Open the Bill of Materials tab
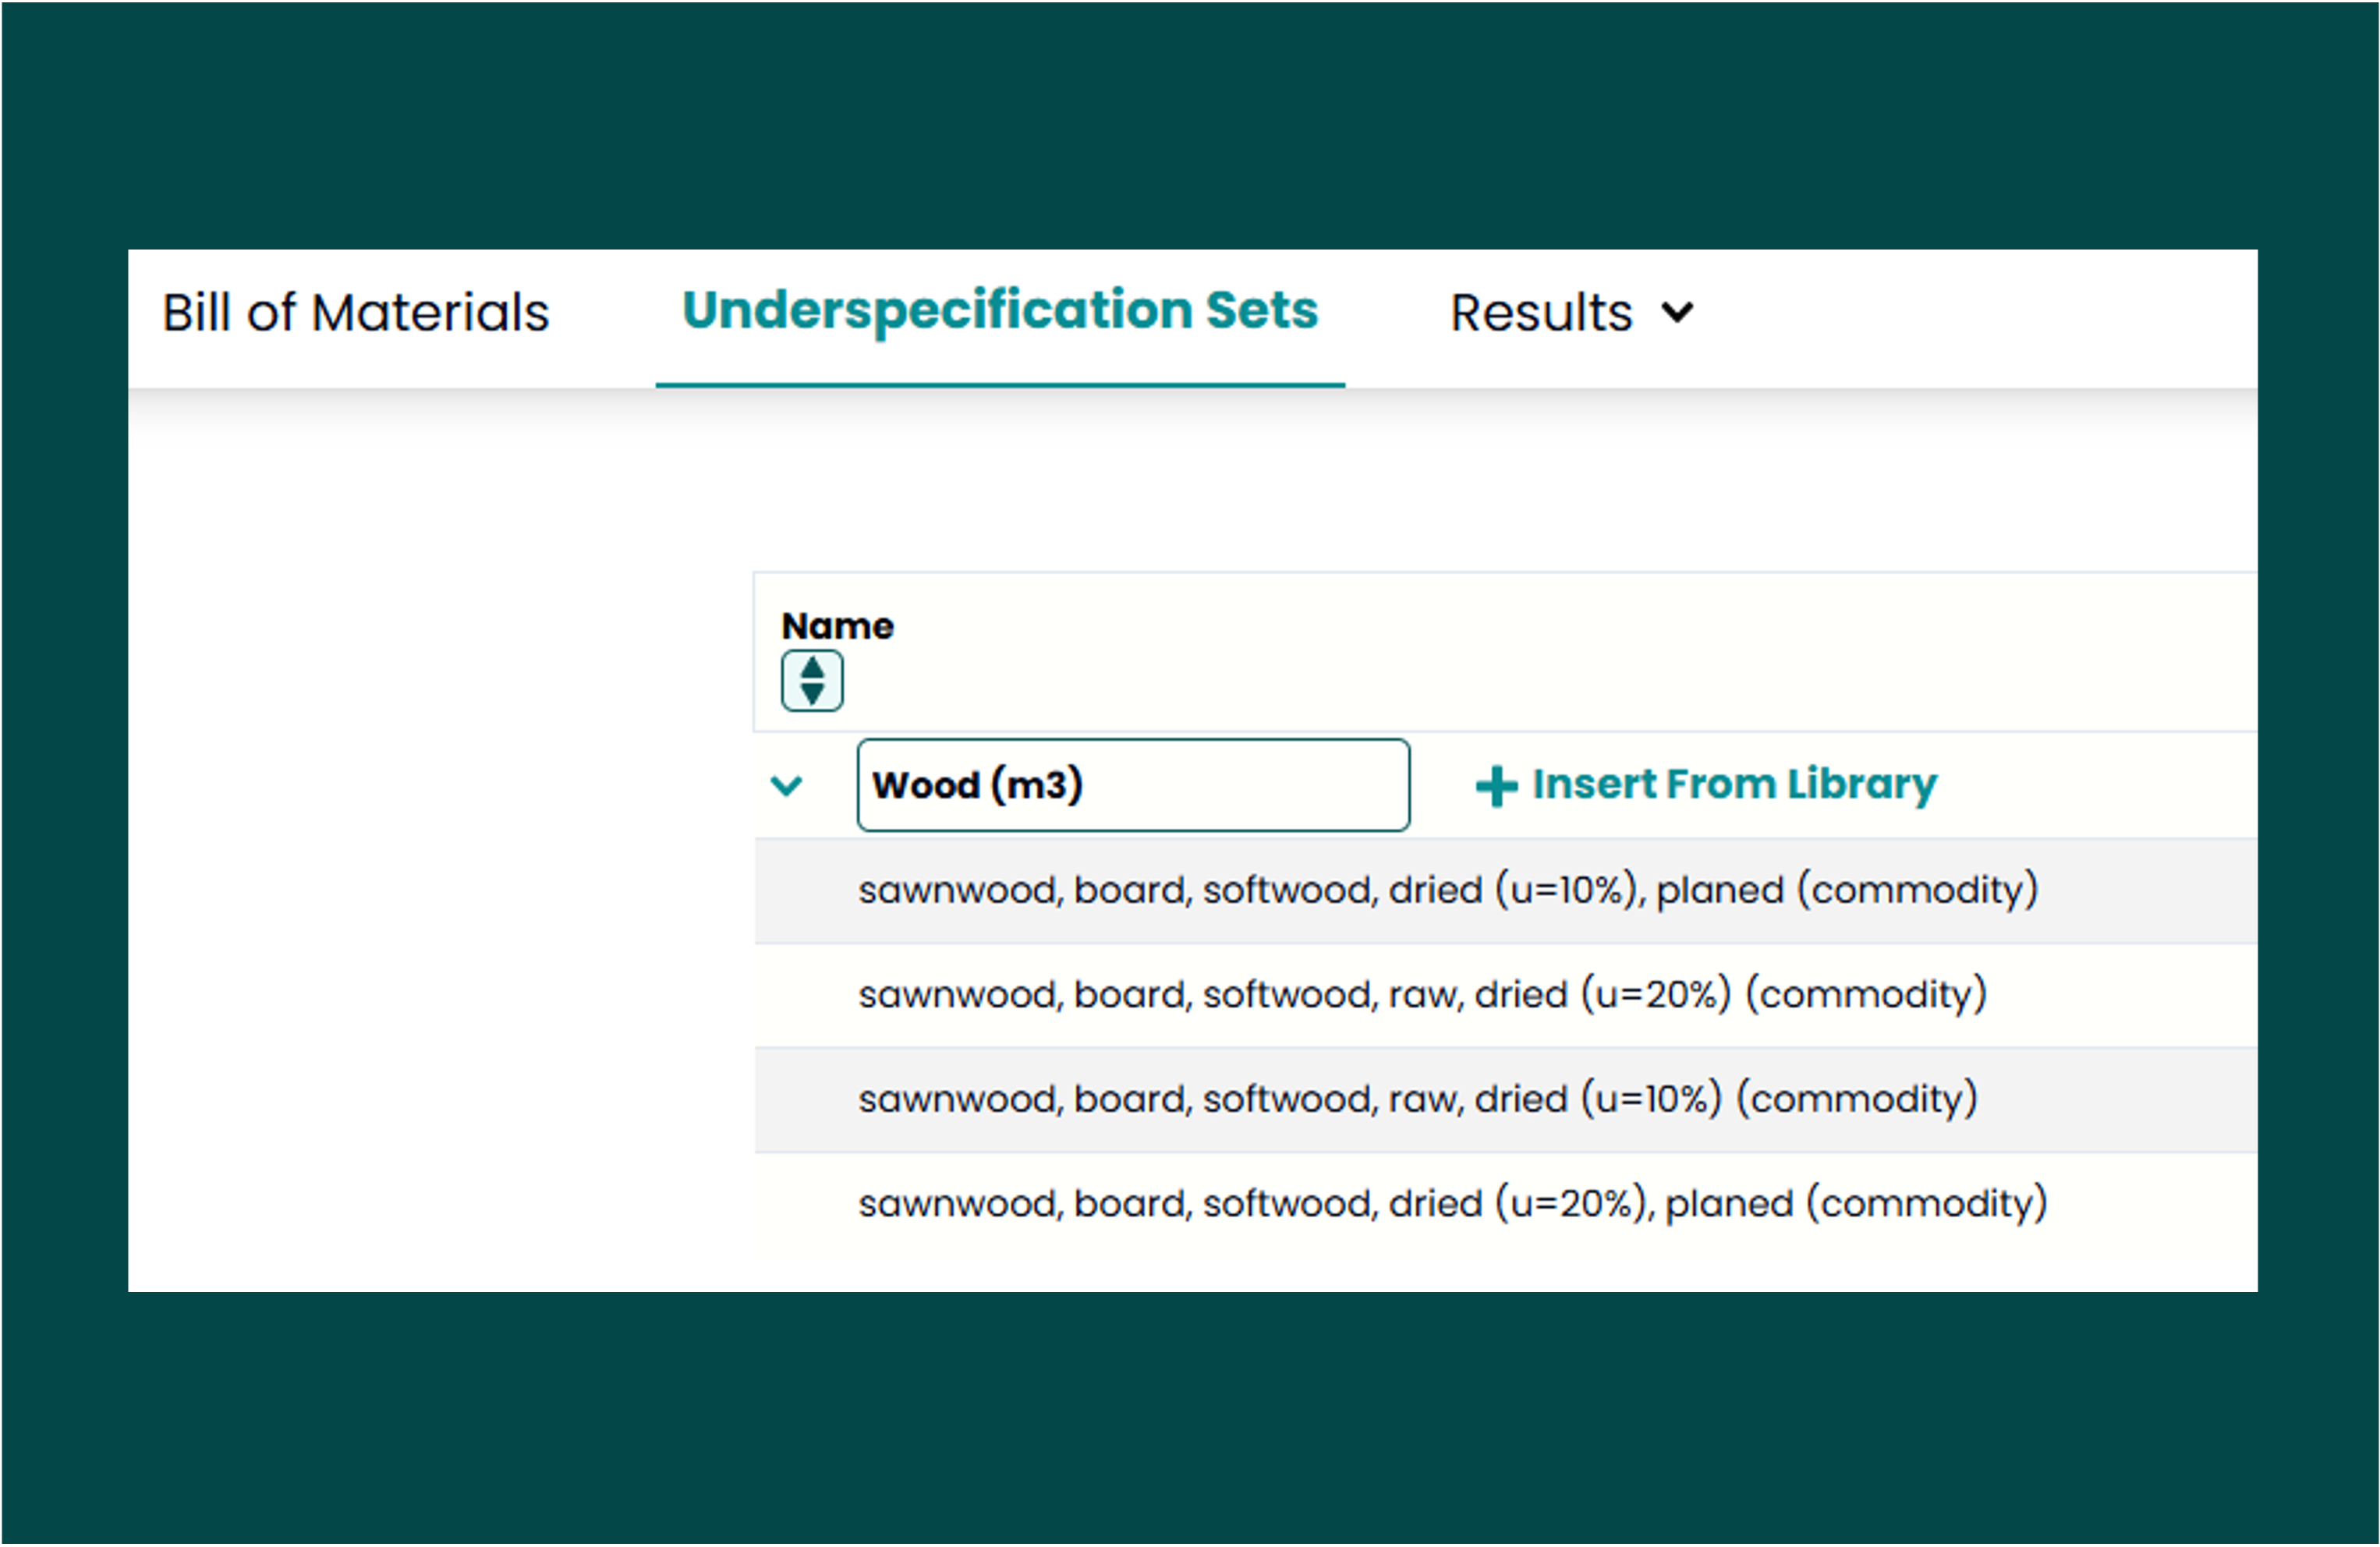Screen dimensions: 2380x1547 coord(356,313)
